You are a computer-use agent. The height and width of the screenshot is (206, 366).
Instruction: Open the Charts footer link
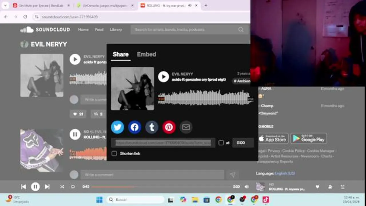coord(327,156)
